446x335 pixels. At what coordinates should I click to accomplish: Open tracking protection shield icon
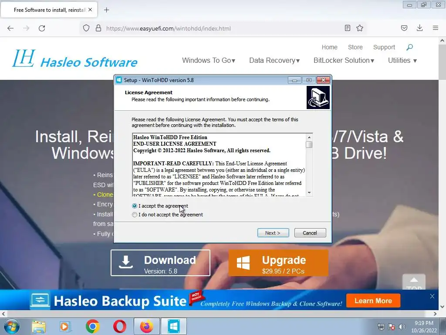(86, 28)
